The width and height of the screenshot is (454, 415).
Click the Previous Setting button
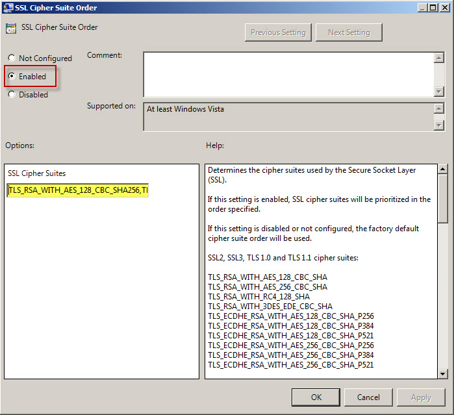pos(278,32)
